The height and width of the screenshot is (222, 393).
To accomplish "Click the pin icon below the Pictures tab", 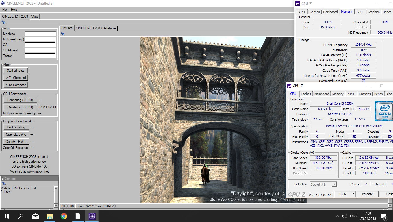I will click(x=63, y=34).
